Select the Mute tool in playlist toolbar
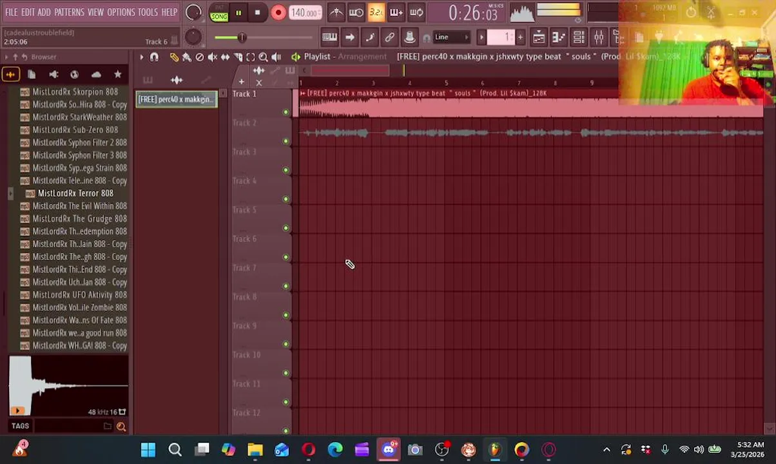Screen dimensions: 776x464 pos(212,57)
